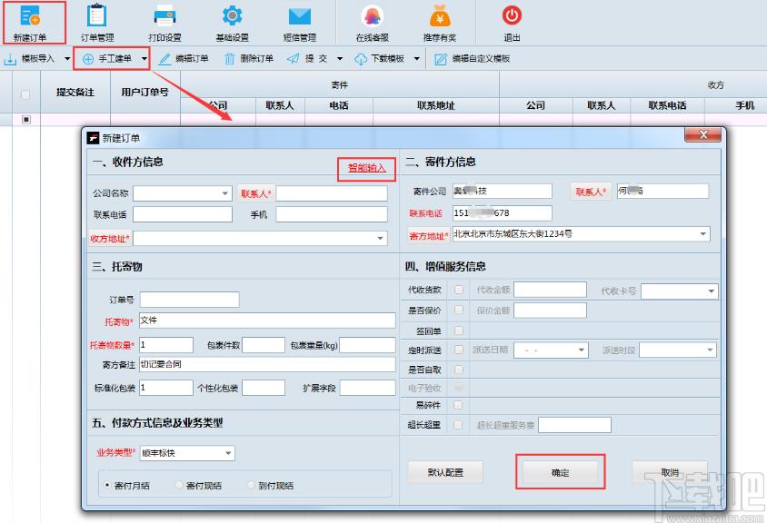Click 编辑订单 edit order
This screenshot has width=767, height=523.
[184, 59]
